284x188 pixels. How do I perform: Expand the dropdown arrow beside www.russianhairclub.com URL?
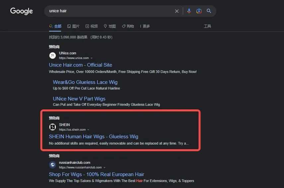[105, 167]
